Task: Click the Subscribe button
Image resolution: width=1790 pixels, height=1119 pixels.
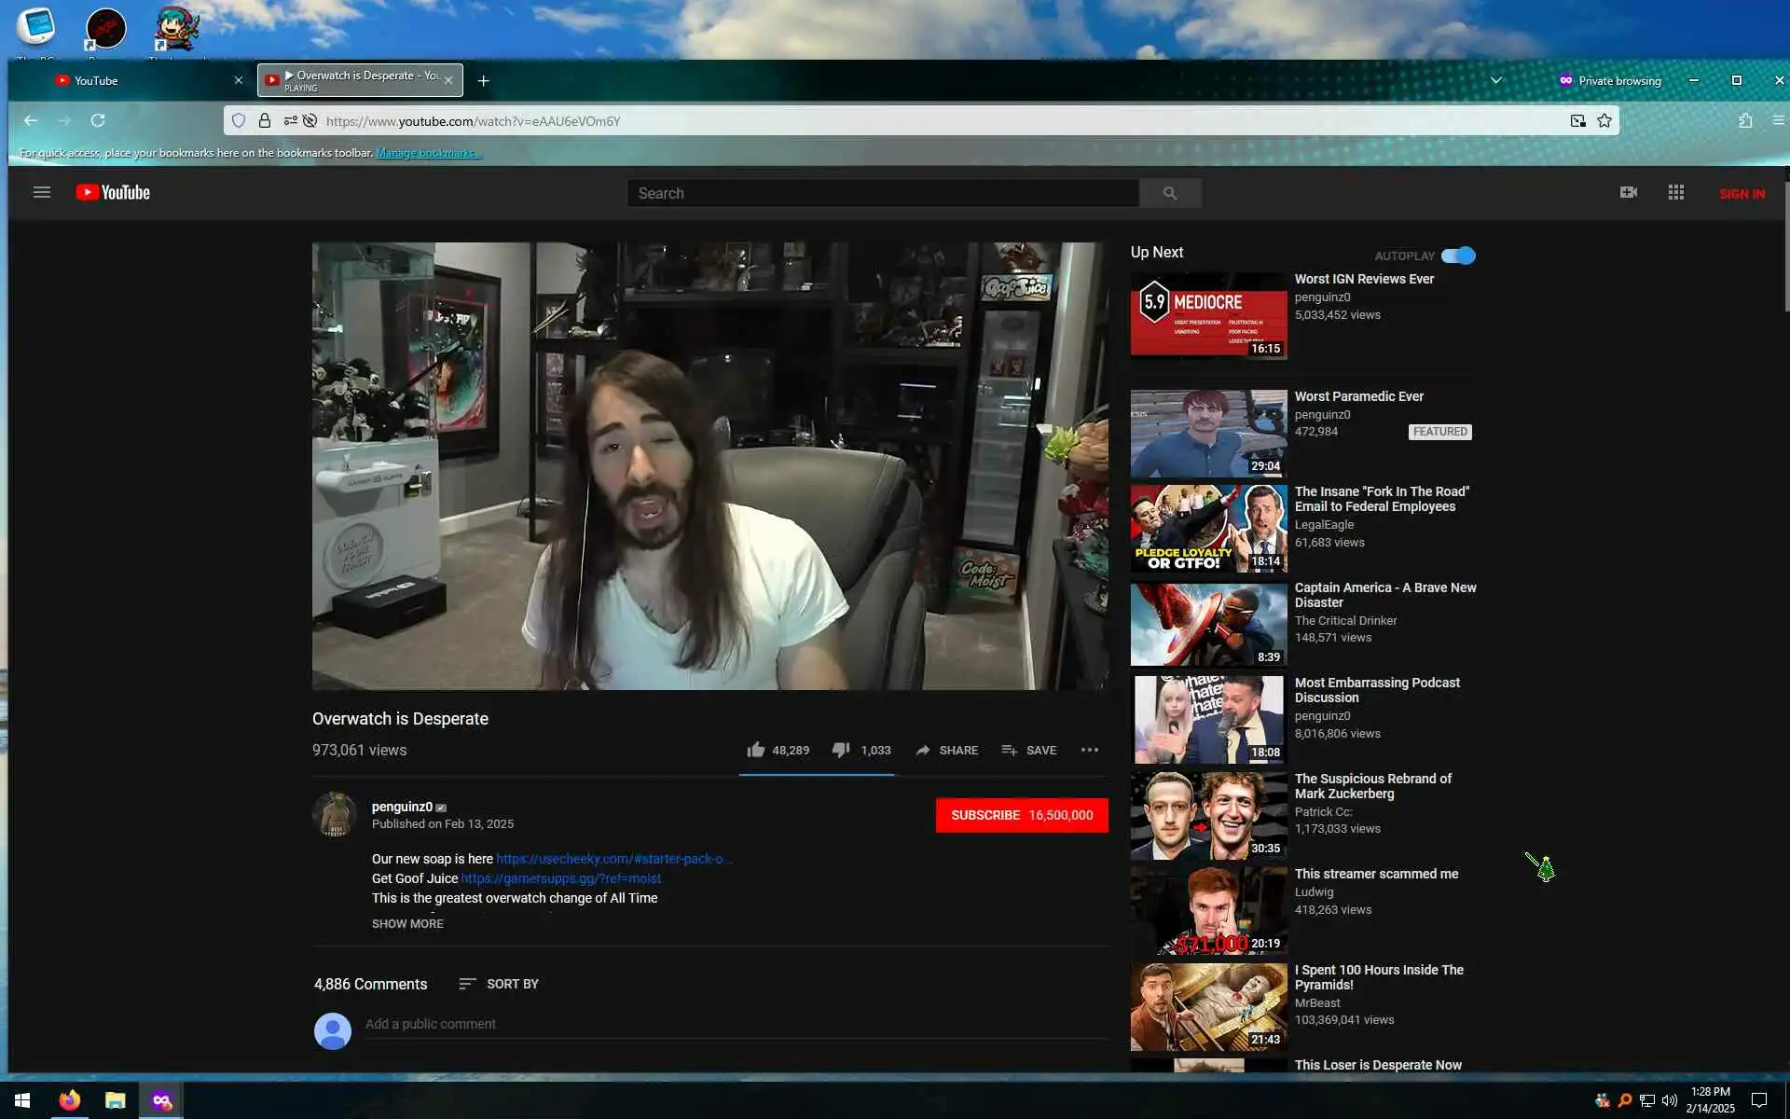Action: click(1021, 815)
